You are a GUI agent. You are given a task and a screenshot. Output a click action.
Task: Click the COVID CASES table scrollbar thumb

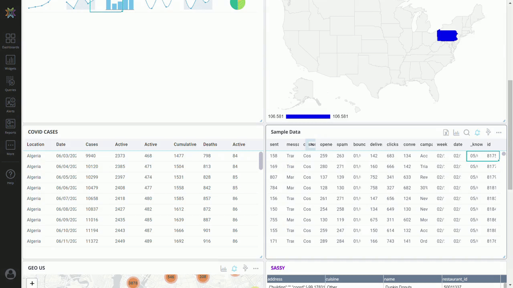point(261,160)
